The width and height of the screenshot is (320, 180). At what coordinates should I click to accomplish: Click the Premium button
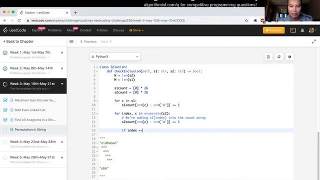(x=273, y=30)
